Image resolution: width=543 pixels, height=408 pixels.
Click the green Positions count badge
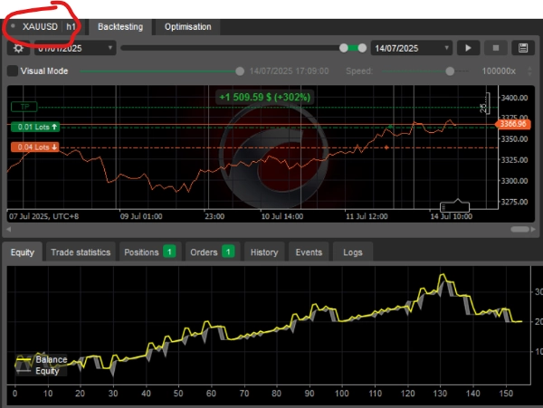point(169,252)
